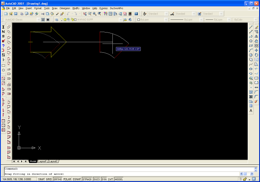Open the AutoCAD Classic workspace dropdown
Viewport: 260px width, 182px height.
39,20
